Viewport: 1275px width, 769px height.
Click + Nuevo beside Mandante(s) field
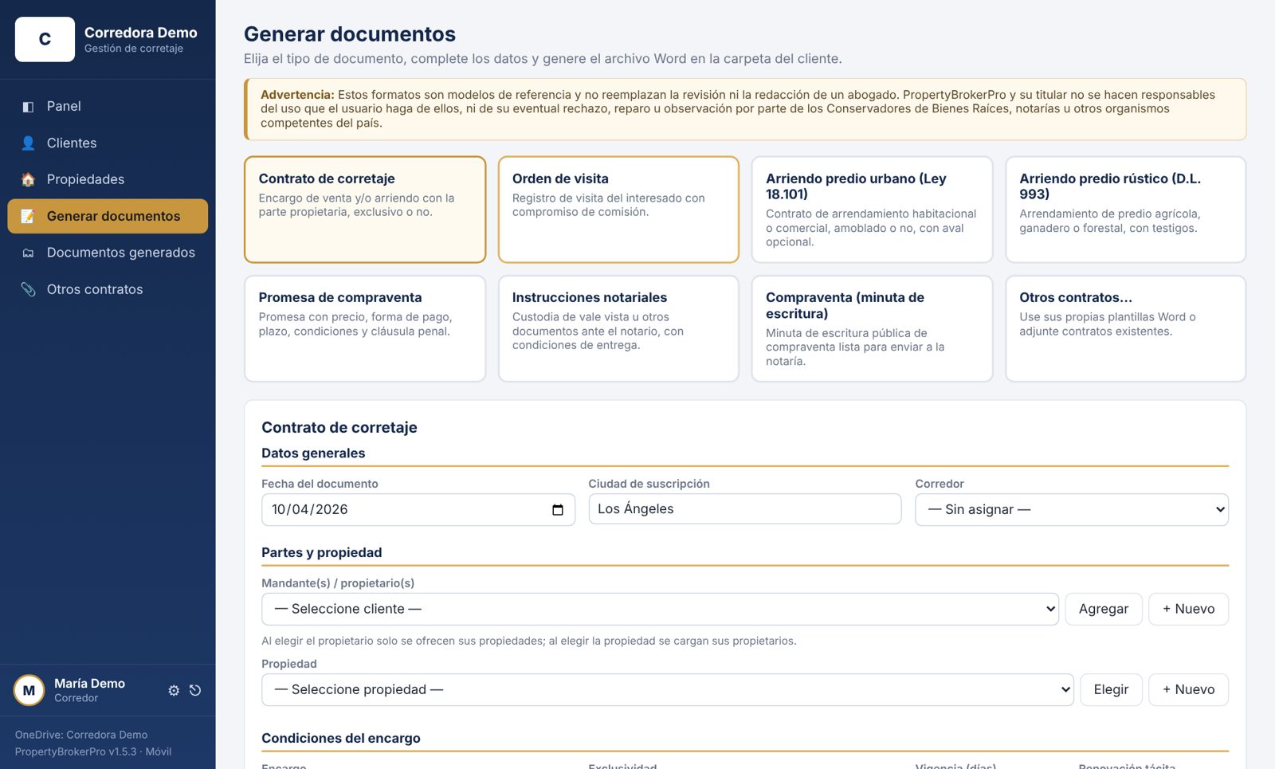point(1188,610)
